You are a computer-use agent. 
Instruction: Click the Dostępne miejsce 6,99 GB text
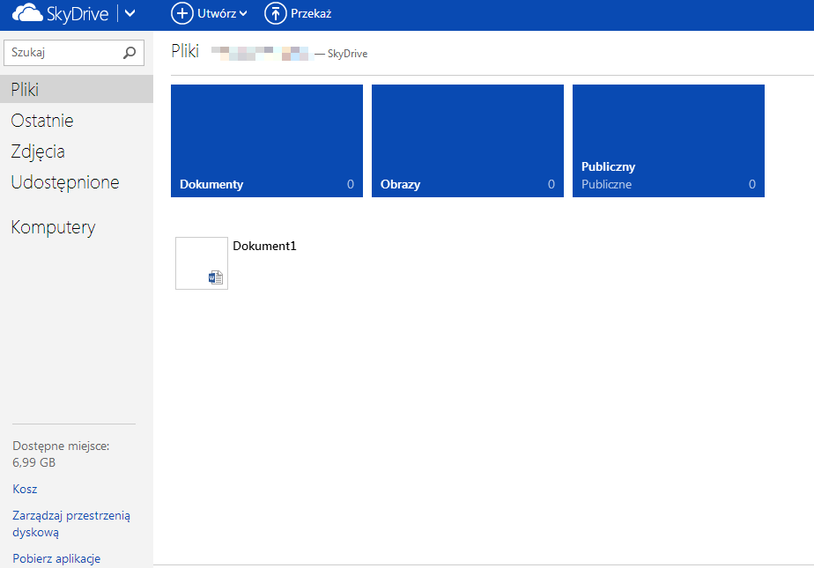62,454
